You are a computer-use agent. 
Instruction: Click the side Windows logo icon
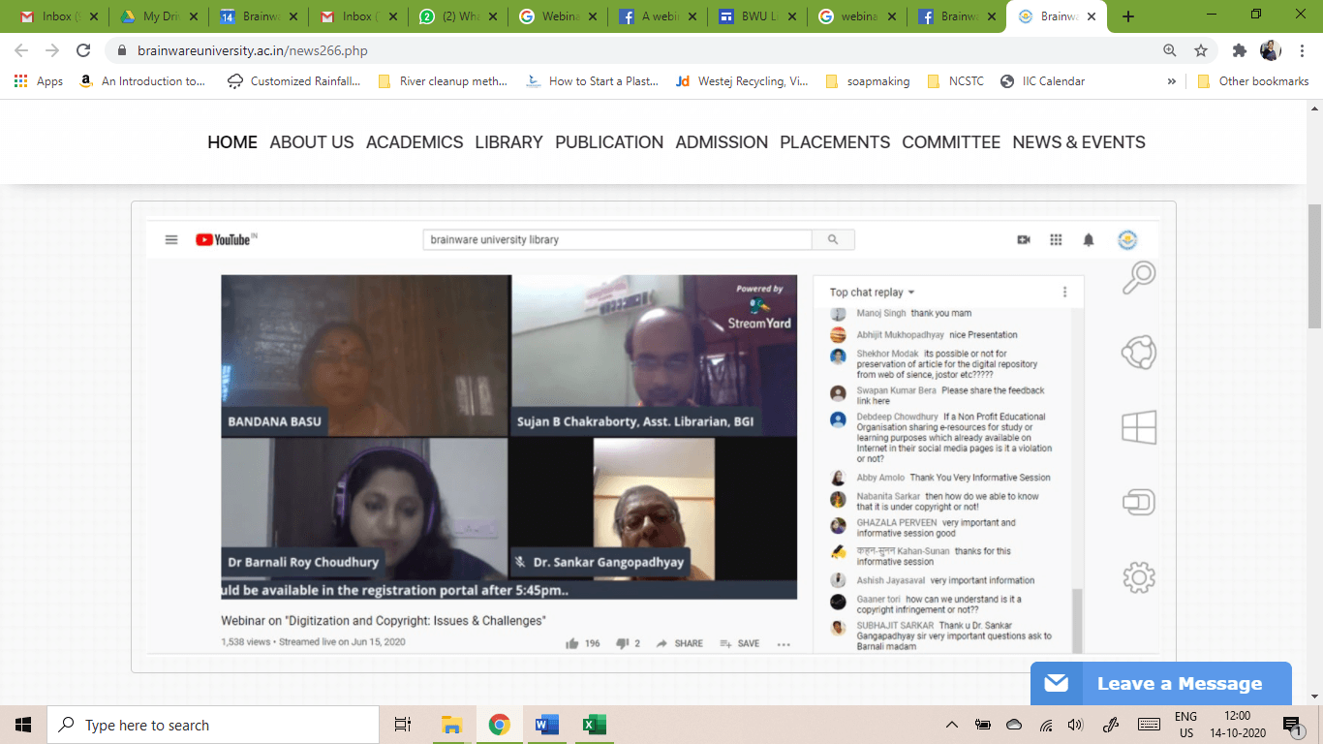(x=1139, y=427)
